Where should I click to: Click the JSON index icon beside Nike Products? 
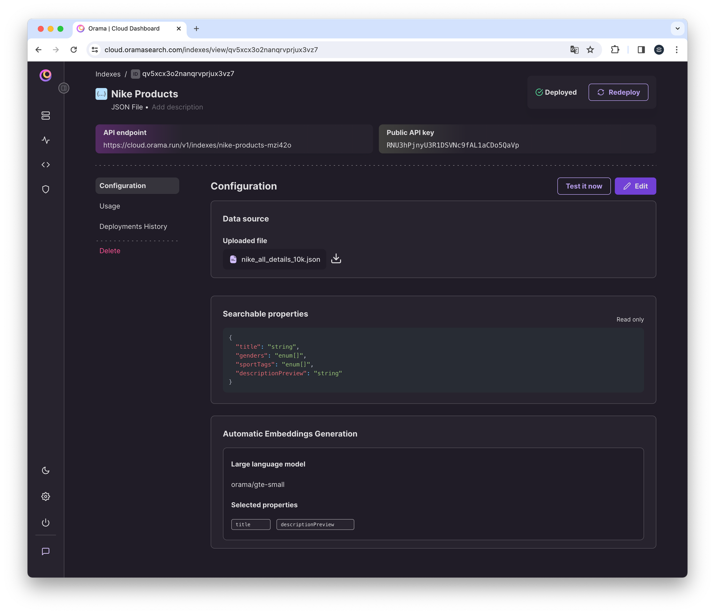pyautogui.click(x=101, y=94)
